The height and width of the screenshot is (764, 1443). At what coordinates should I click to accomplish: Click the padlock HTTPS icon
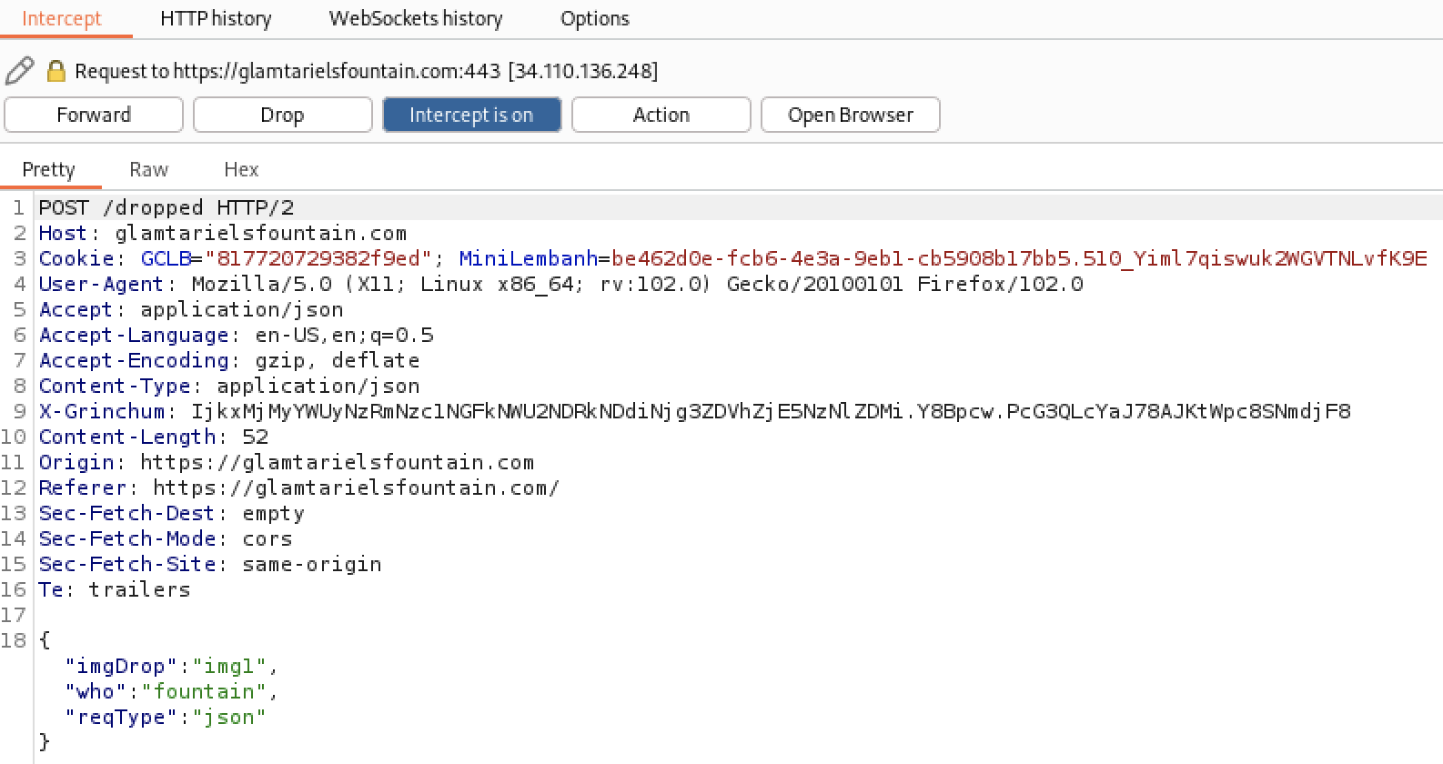[55, 71]
